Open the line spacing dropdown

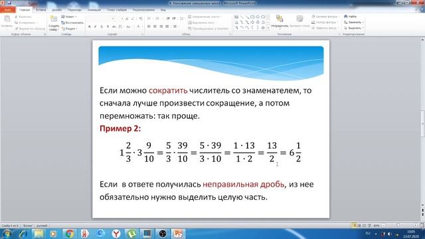[182, 19]
